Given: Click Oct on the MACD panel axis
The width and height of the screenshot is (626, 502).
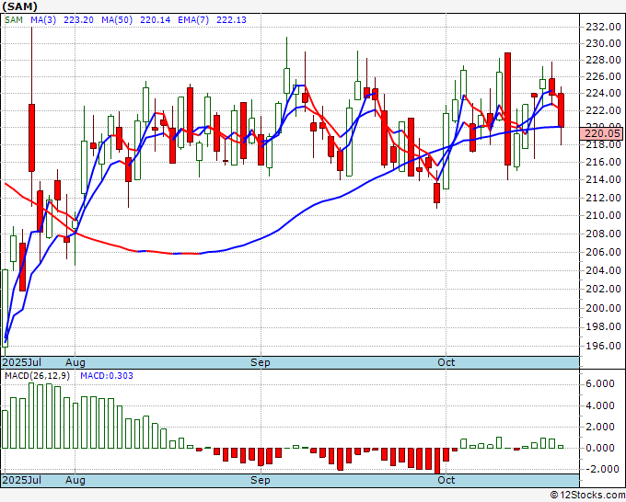Looking at the screenshot, I should click(x=446, y=480).
